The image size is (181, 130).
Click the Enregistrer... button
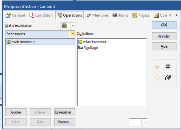[x=65, y=112]
